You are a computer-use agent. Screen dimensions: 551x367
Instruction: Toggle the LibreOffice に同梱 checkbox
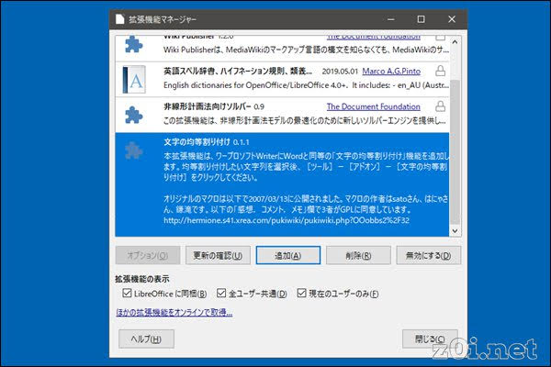click(x=127, y=293)
